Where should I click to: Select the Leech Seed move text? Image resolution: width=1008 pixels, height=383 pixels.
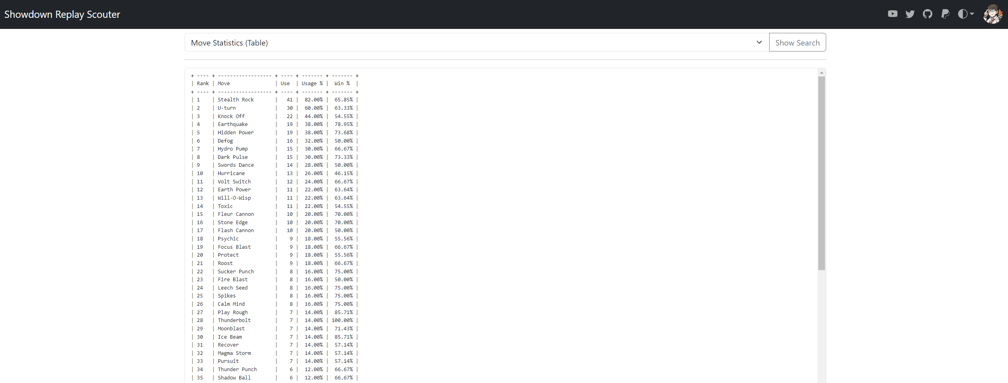click(x=232, y=288)
